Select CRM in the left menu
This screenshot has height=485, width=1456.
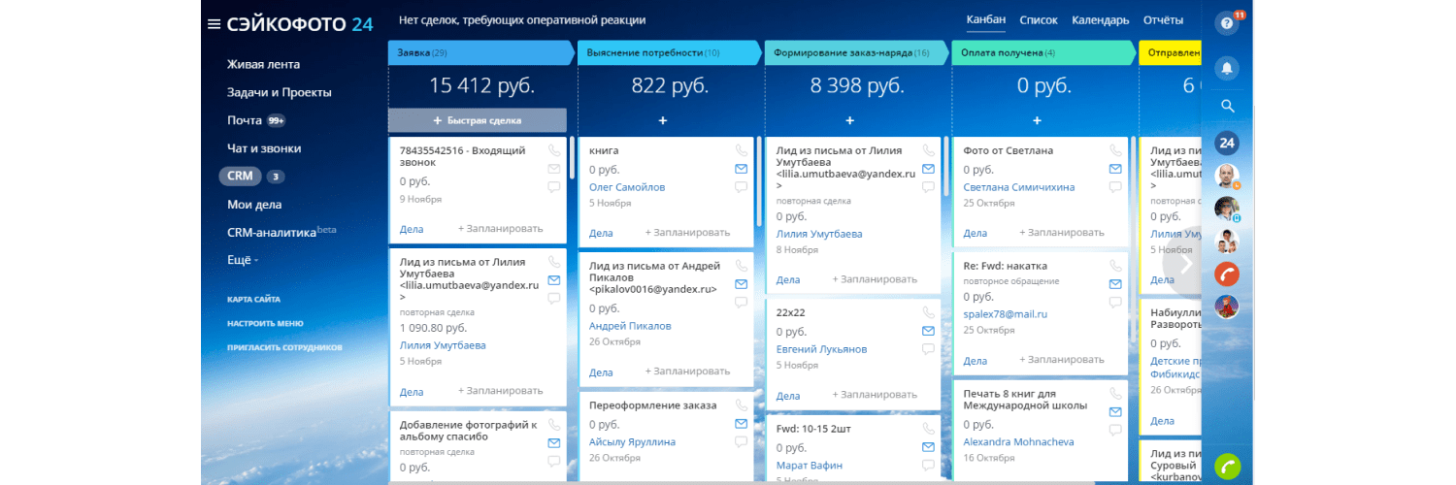coord(240,177)
